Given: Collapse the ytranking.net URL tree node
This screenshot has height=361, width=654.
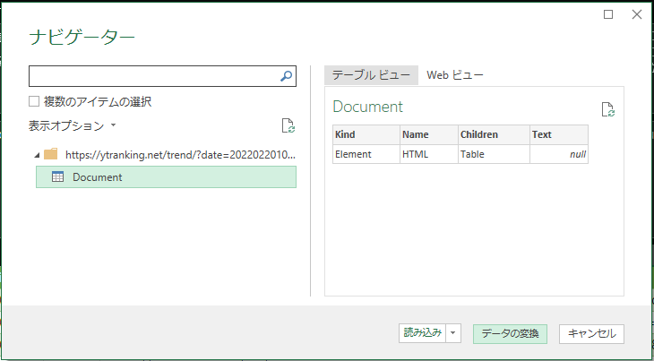Looking at the screenshot, I should click(37, 156).
